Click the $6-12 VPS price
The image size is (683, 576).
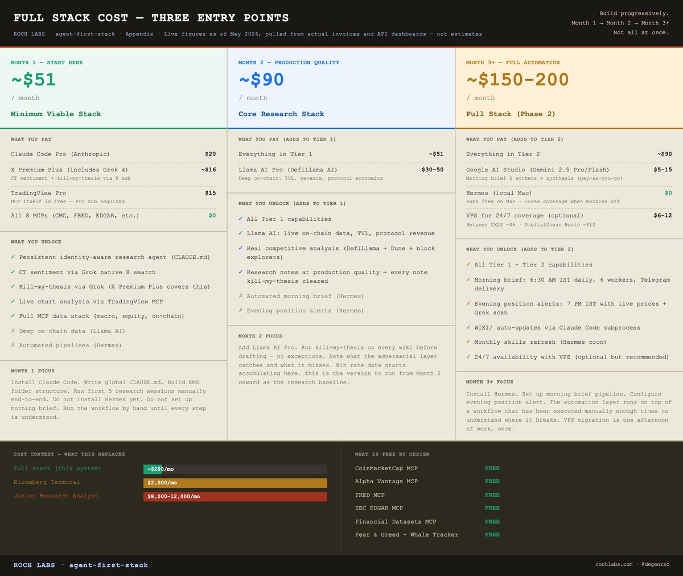663,216
